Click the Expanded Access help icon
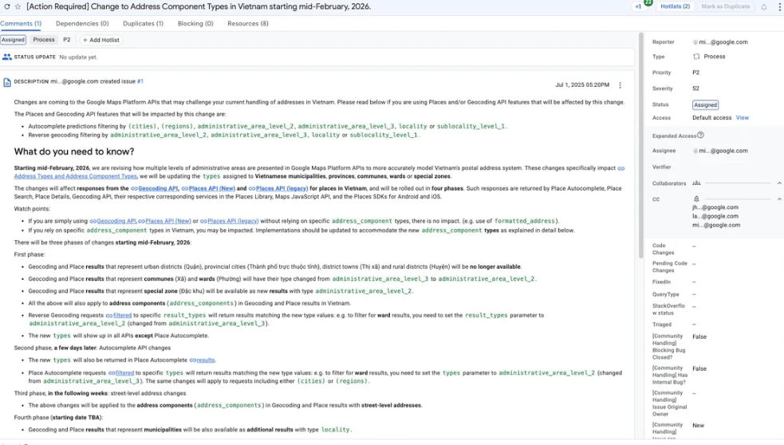The height and width of the screenshot is (445, 784). (x=700, y=136)
